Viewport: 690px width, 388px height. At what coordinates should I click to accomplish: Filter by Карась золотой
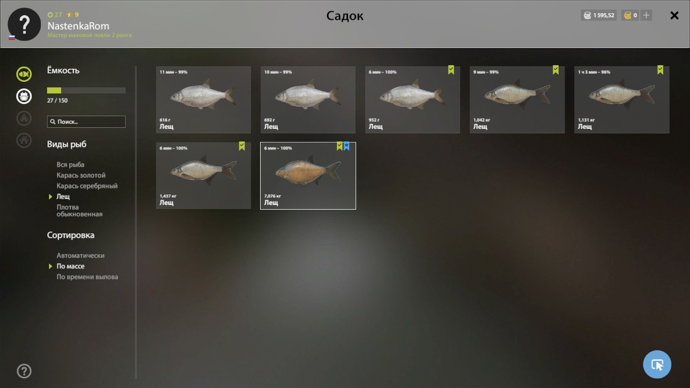(81, 175)
